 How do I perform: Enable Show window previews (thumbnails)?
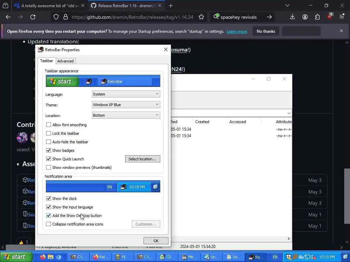pyautogui.click(x=49, y=167)
